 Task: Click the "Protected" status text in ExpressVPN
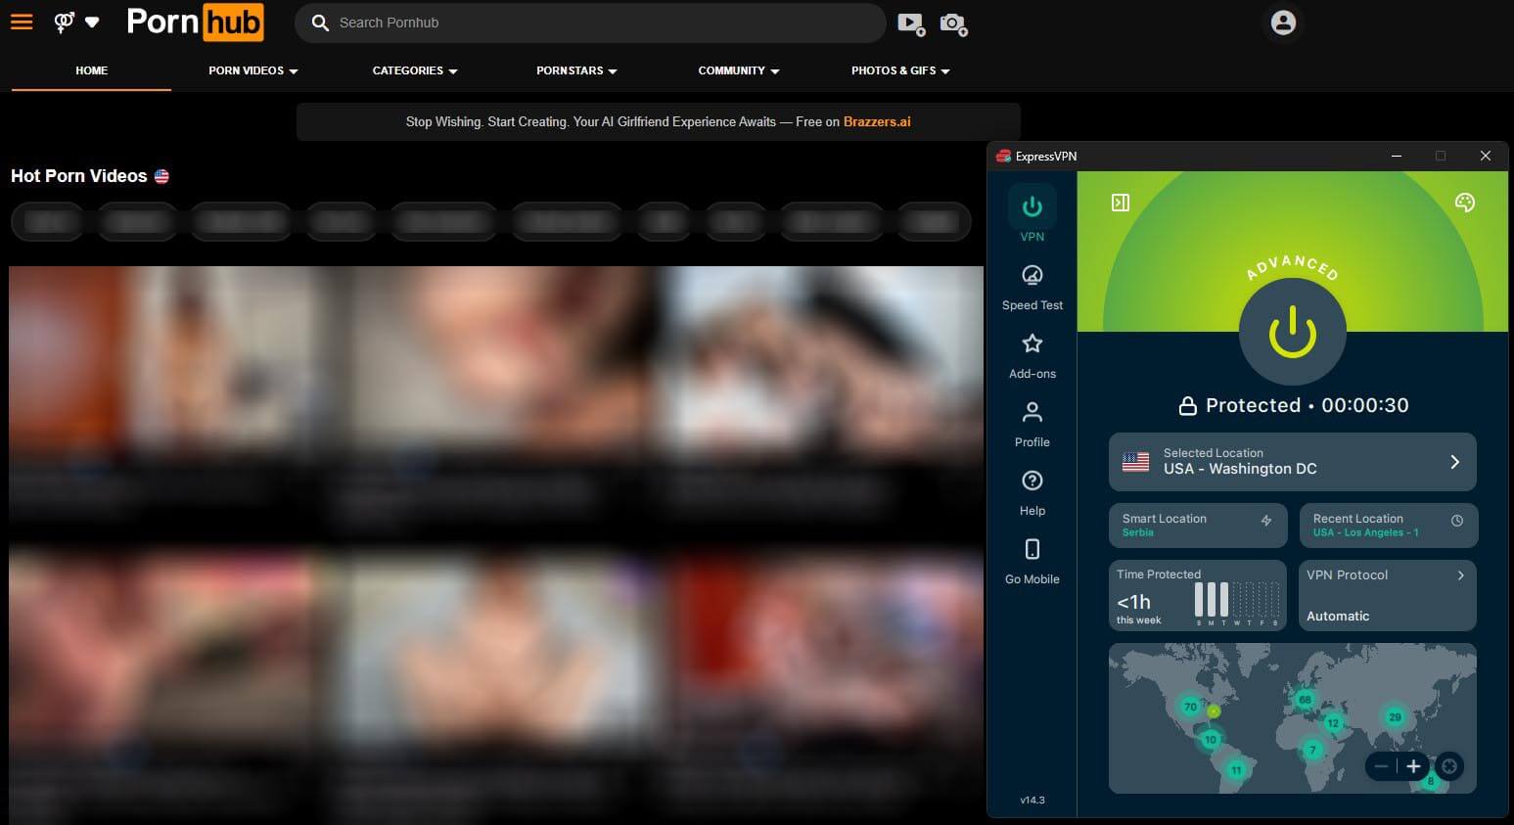[1253, 405]
